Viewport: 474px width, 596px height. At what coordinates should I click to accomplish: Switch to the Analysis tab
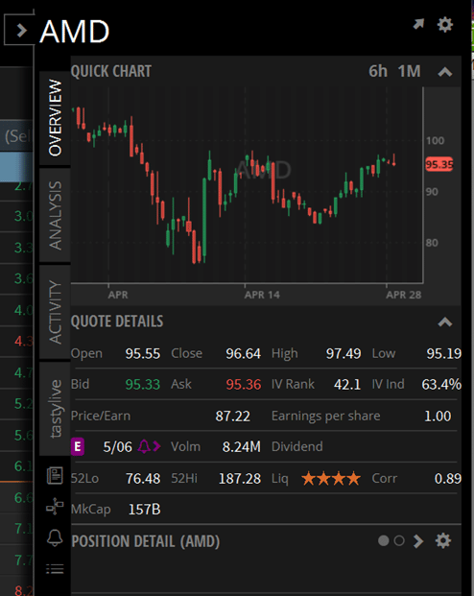click(x=55, y=216)
